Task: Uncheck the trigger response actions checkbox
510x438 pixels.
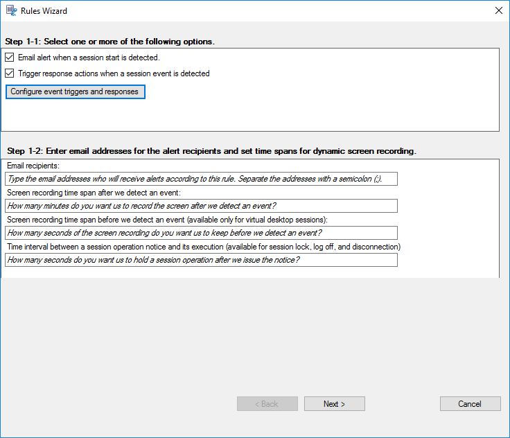Action: [10, 73]
